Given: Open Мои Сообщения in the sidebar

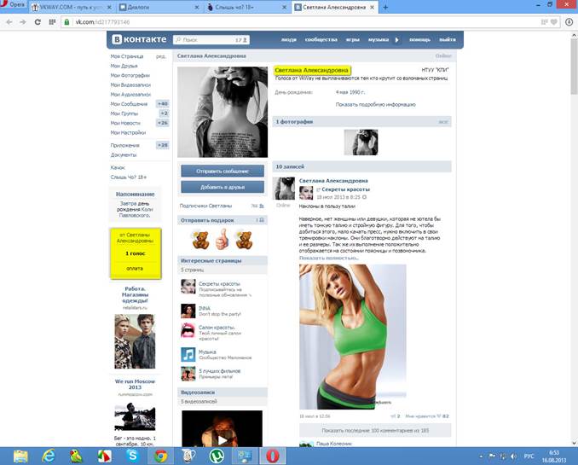Looking at the screenshot, I should click(x=129, y=104).
